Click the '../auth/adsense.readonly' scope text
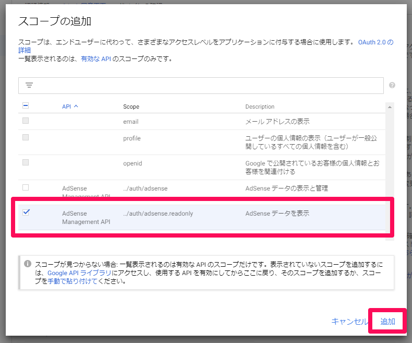 pos(158,214)
